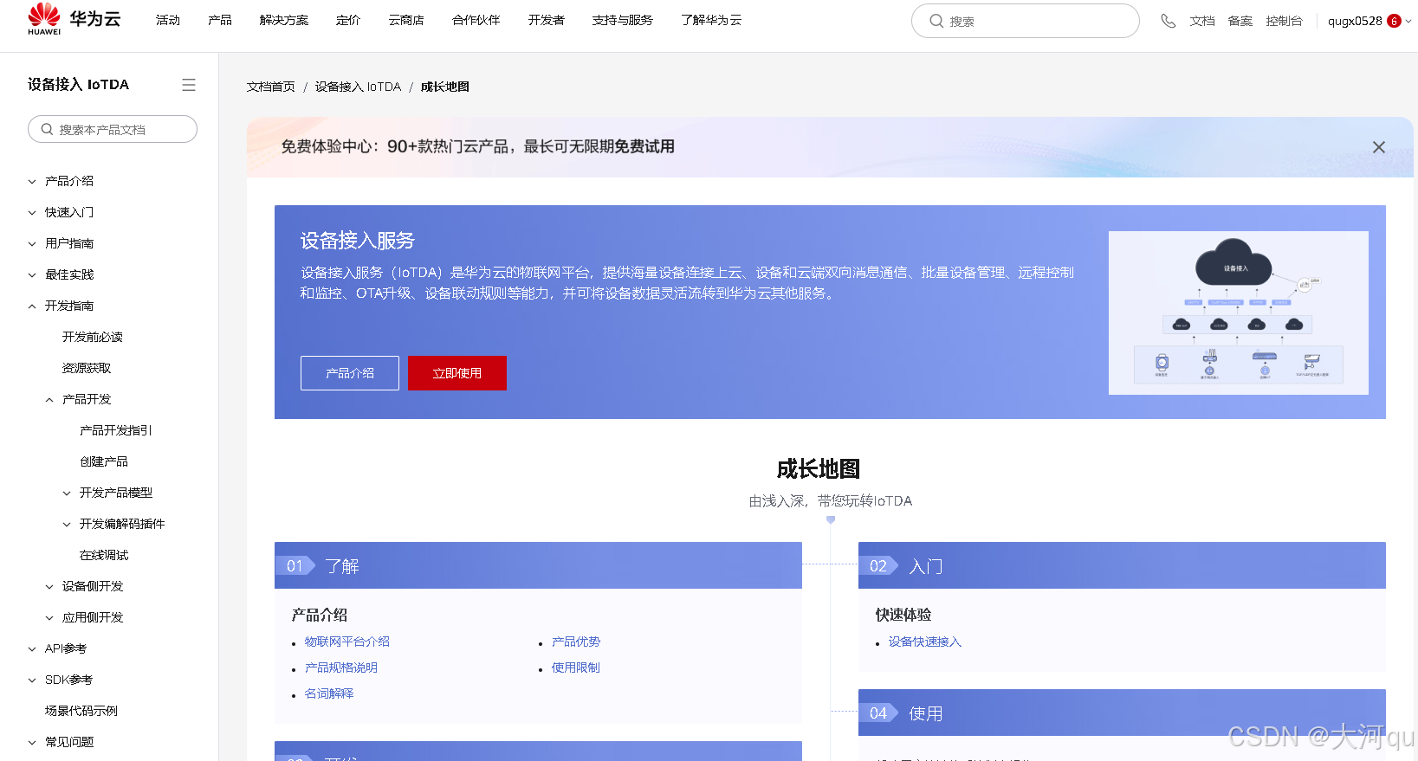
Task: Select 在线调试 in the sidebar
Action: [x=104, y=555]
